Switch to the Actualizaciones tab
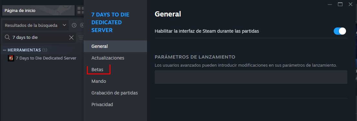 pyautogui.click(x=108, y=58)
